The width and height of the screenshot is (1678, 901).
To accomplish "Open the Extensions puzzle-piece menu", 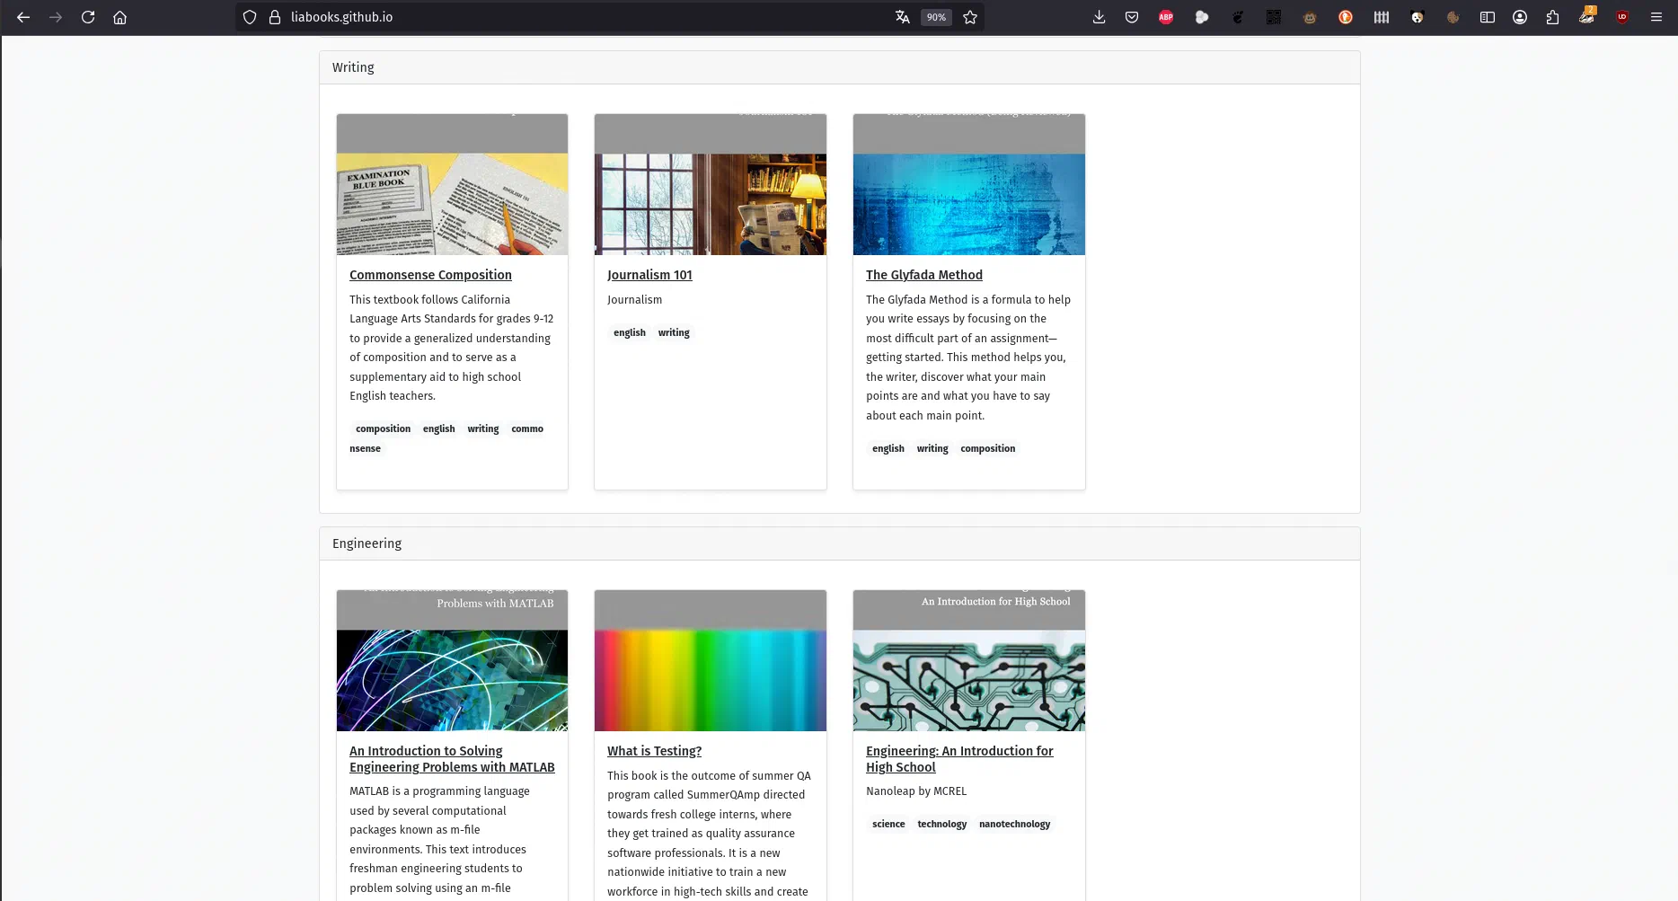I will 1552,17.
